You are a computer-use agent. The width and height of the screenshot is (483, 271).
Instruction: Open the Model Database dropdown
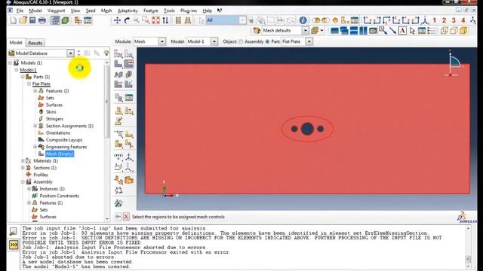coord(70,53)
